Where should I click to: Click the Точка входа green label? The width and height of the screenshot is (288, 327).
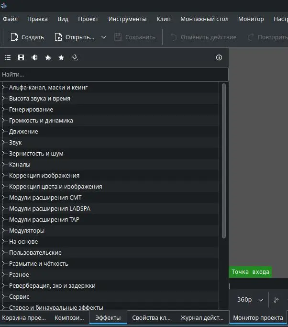click(x=250, y=272)
